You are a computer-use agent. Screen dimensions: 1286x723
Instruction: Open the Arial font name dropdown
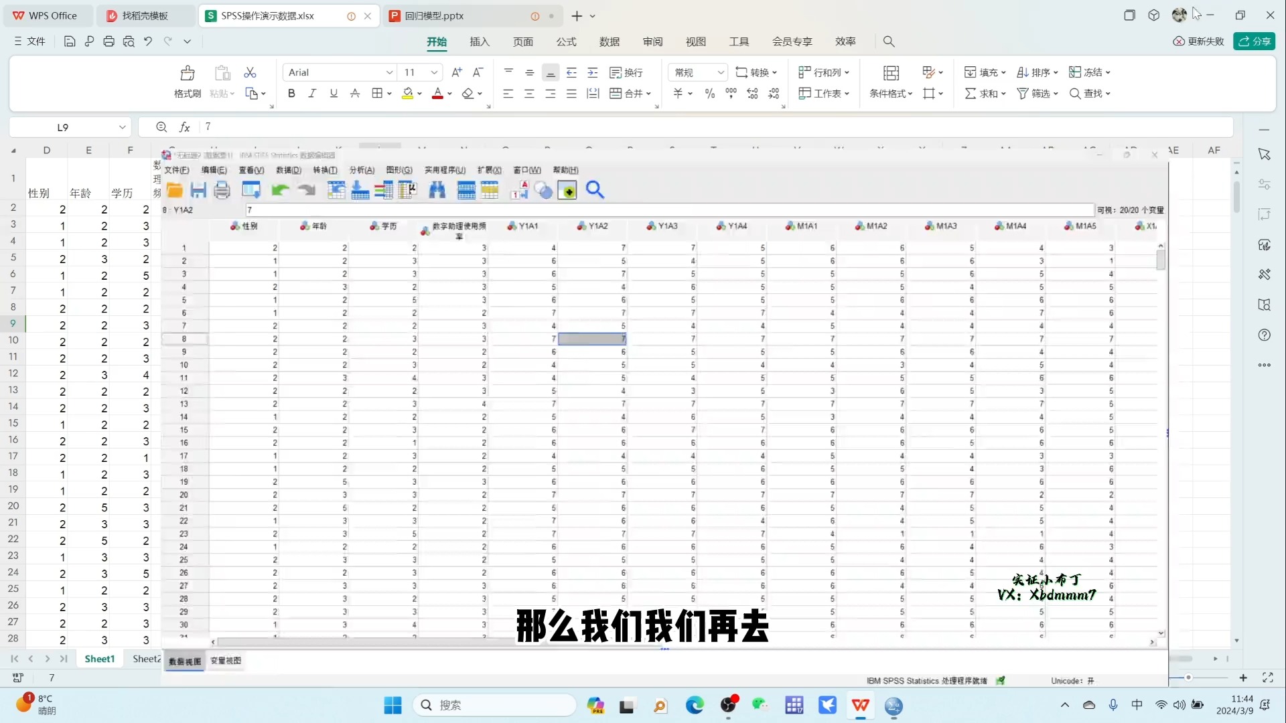[389, 72]
